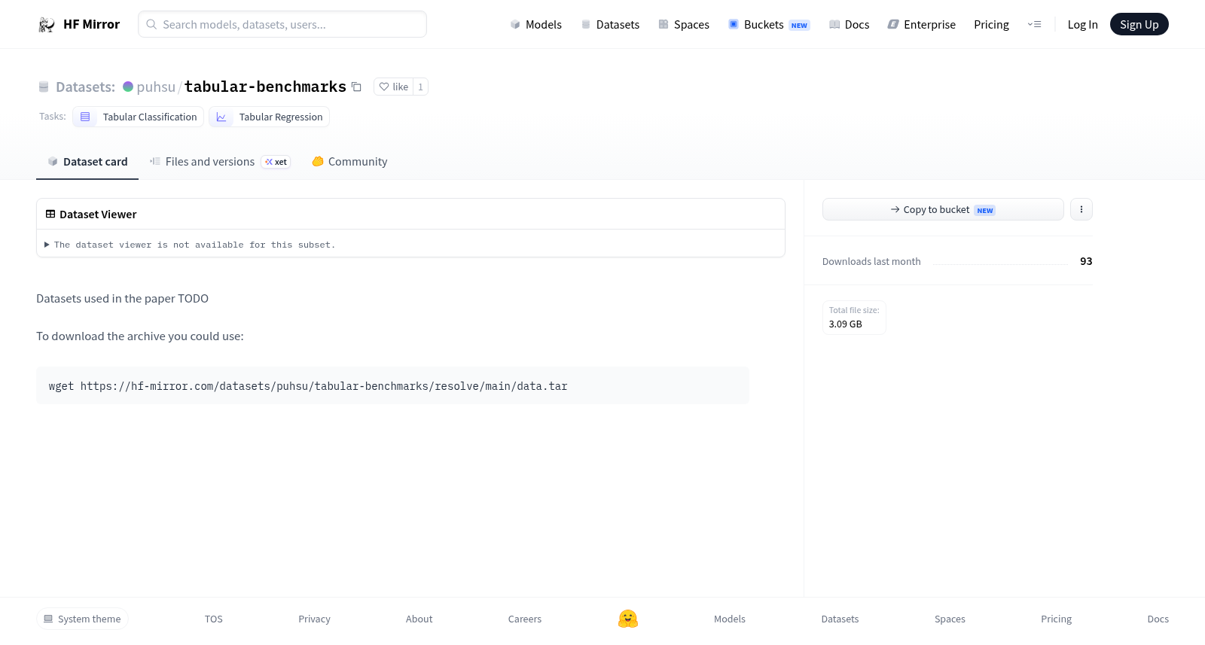Image resolution: width=1205 pixels, height=645 pixels.
Task: Click the TOS footer link
Action: tap(214, 619)
